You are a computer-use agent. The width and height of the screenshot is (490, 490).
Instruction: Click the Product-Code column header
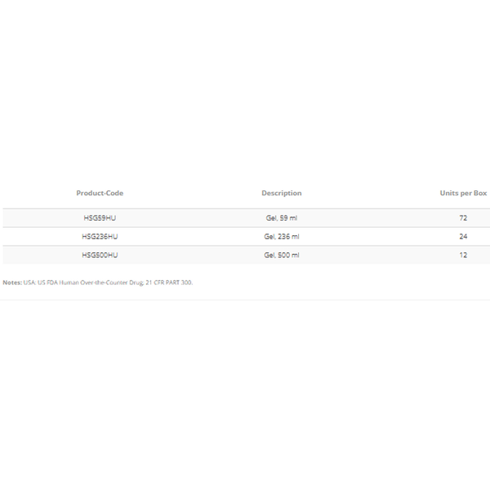100,194
